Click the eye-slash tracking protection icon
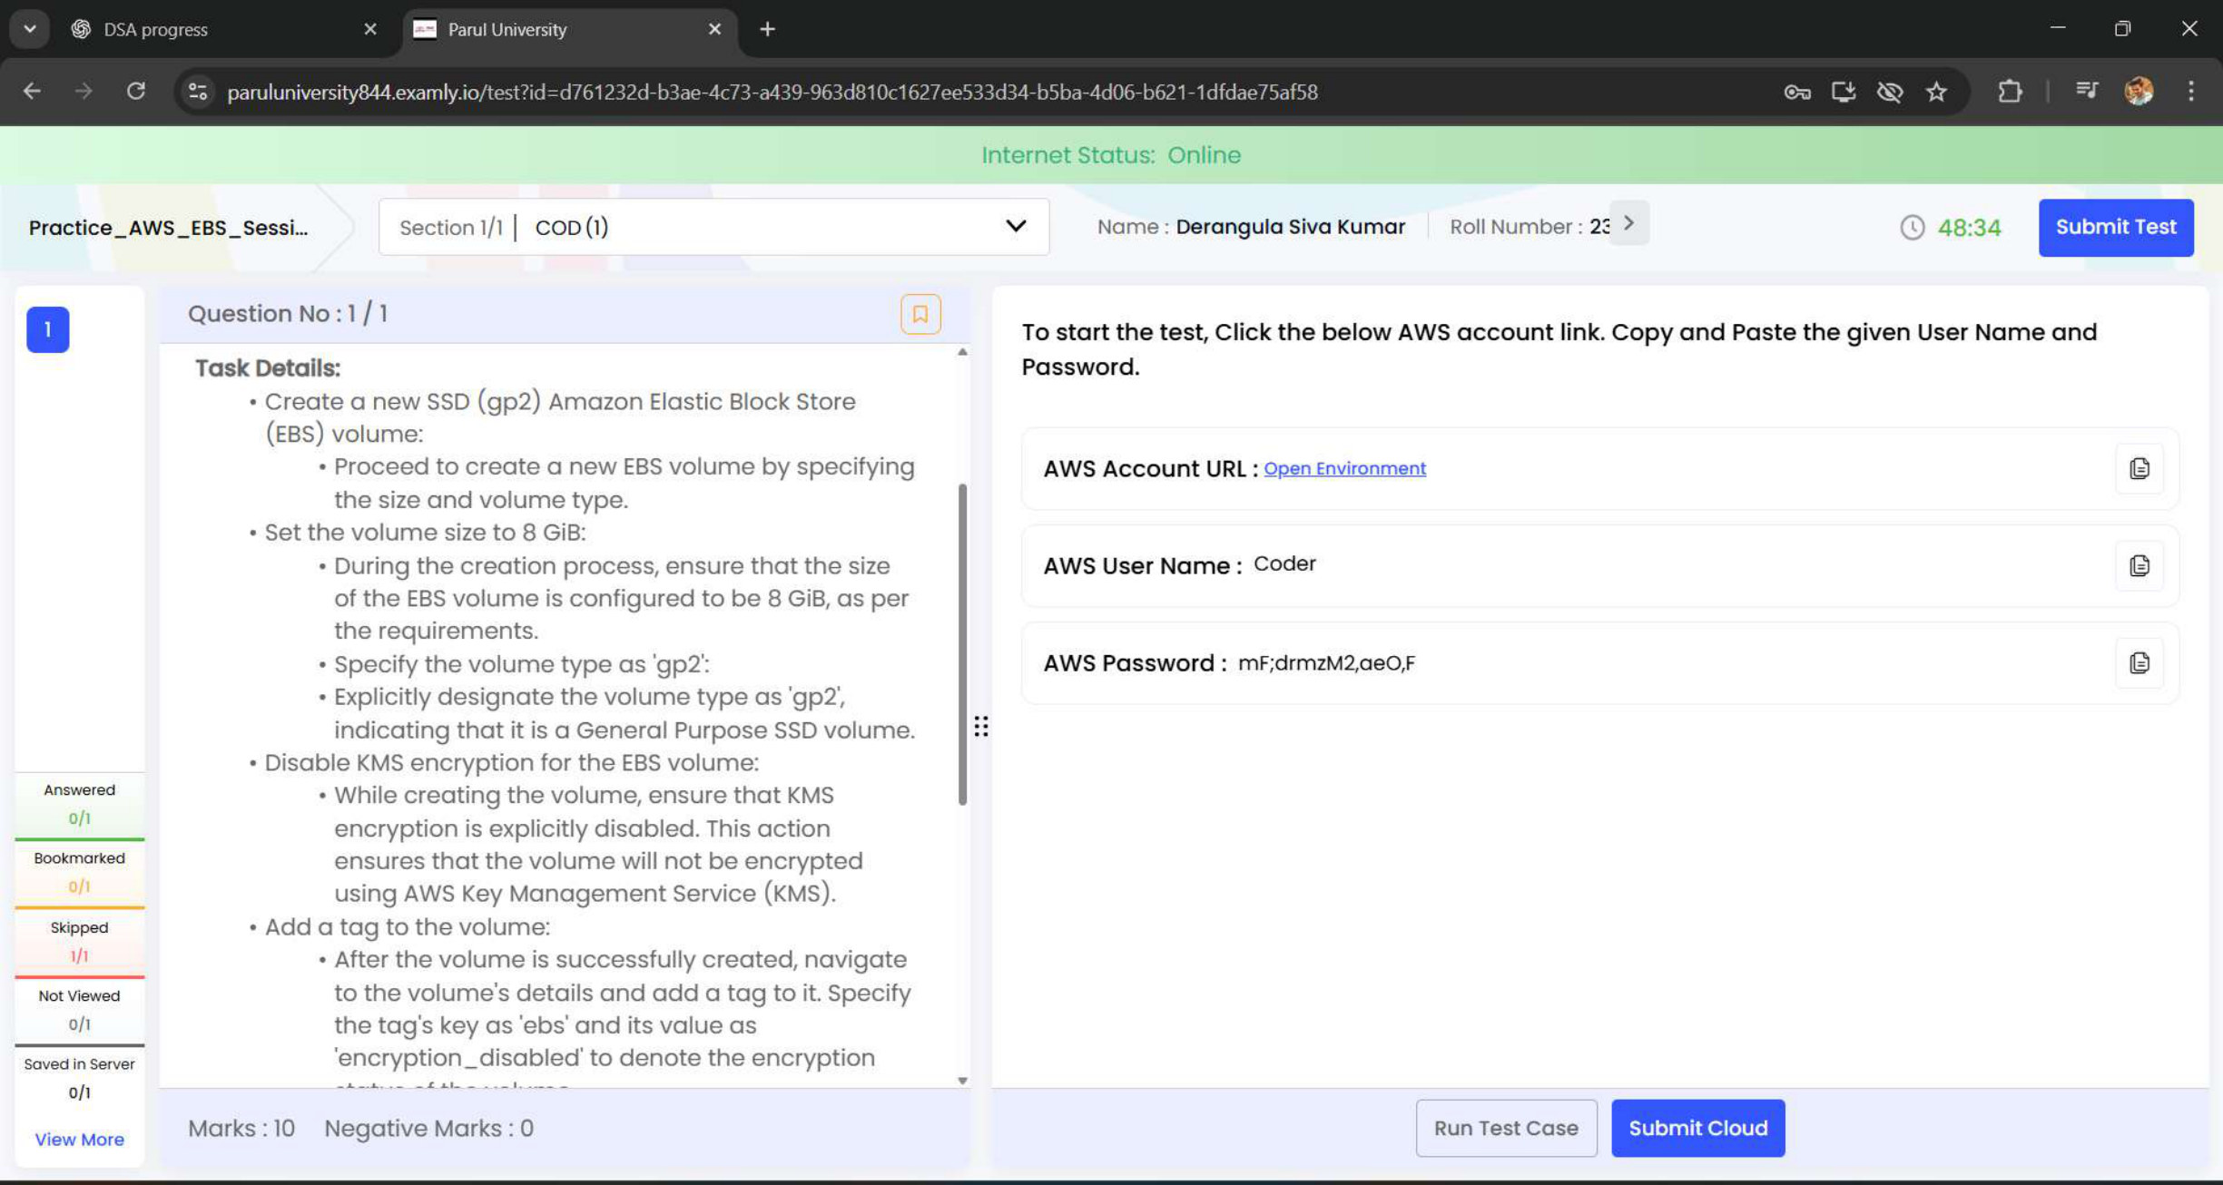The image size is (2223, 1185). 1889,92
